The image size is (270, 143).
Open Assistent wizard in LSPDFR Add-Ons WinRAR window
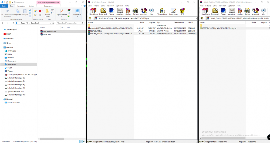point(144,11)
